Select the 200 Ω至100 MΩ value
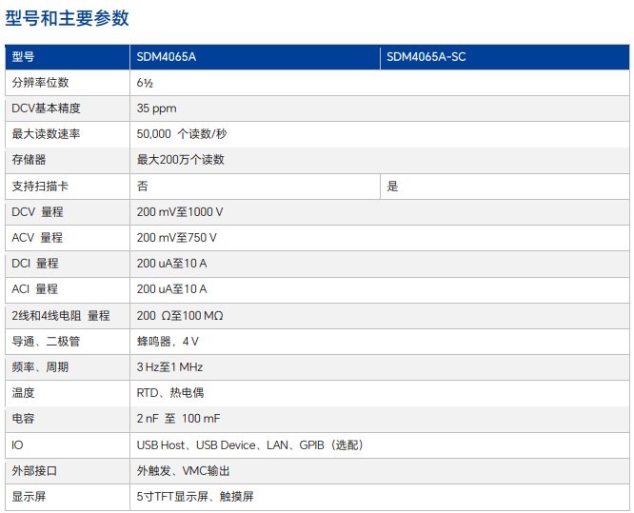634x513 pixels. (180, 315)
